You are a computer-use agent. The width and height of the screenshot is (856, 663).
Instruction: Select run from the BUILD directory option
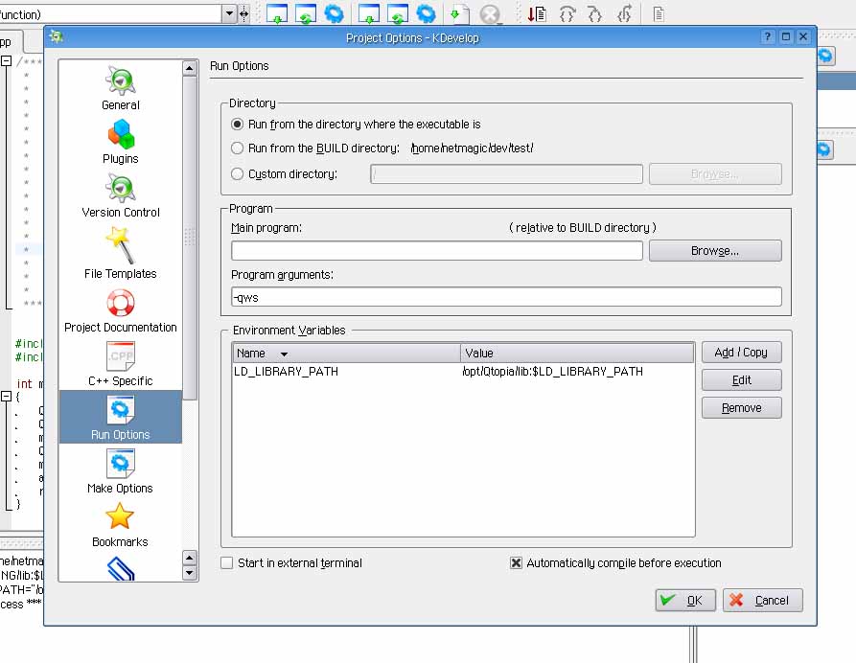tap(237, 148)
